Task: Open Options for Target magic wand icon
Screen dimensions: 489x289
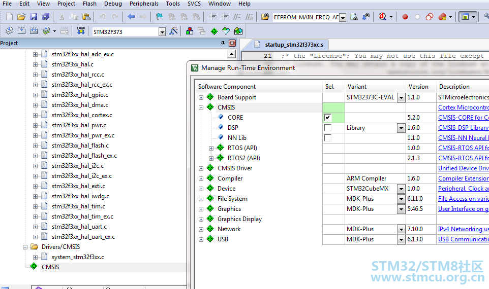Action: point(173,31)
